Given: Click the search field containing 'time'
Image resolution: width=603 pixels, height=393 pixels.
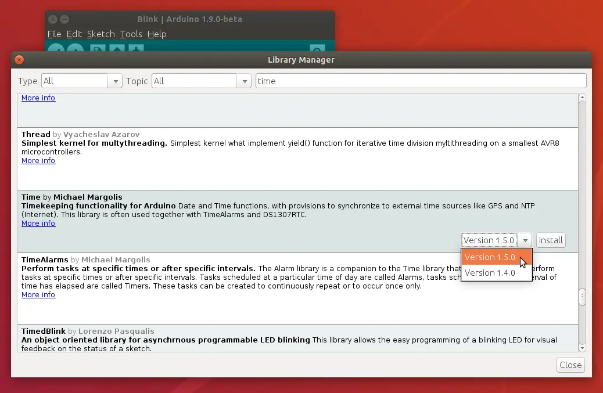Looking at the screenshot, I should [421, 81].
